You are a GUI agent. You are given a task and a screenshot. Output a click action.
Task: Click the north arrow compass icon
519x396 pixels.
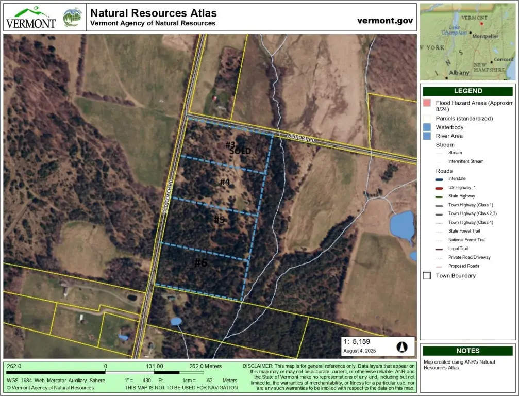pyautogui.click(x=401, y=347)
